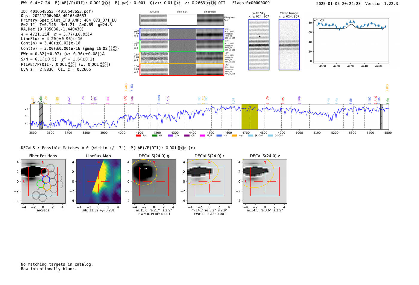Click the "No matching targets in catalog." text
This screenshot has width=419, height=285.
57,264
